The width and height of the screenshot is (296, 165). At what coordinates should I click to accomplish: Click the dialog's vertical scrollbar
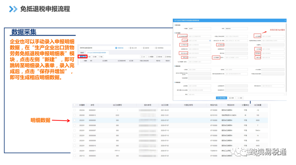(x=286, y=58)
